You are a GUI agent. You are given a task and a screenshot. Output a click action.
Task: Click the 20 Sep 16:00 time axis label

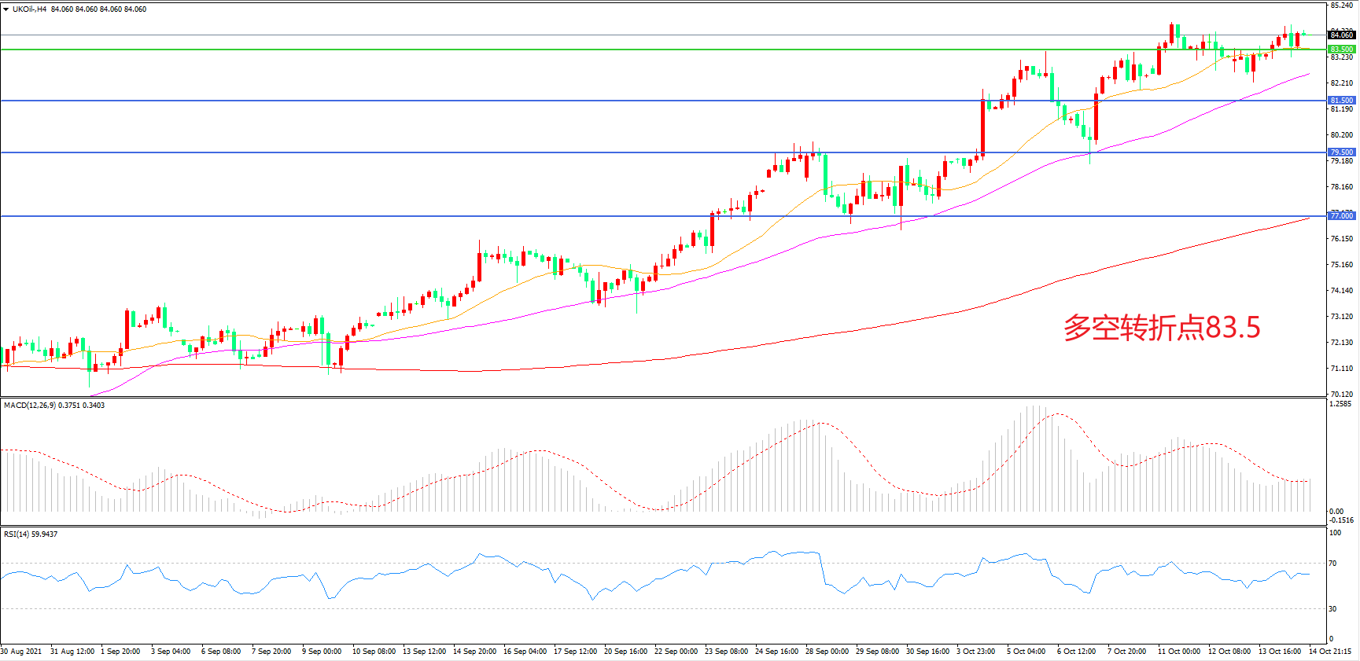625,652
